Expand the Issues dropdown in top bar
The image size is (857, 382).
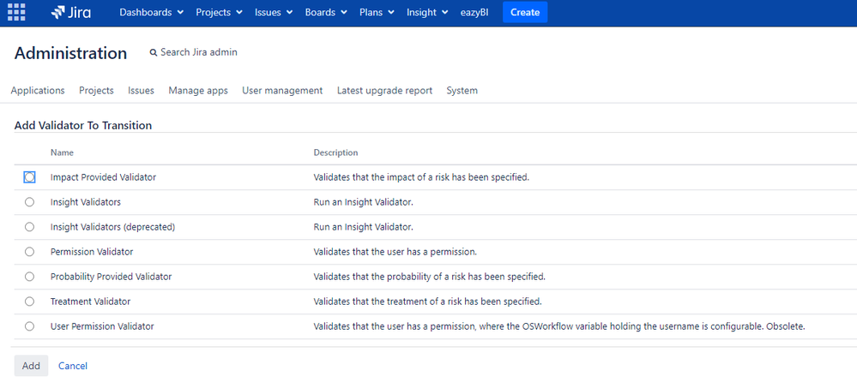[x=274, y=12]
